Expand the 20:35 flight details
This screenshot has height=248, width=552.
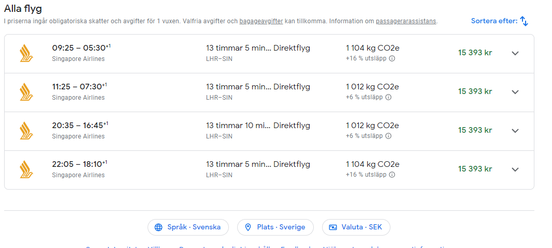515,131
